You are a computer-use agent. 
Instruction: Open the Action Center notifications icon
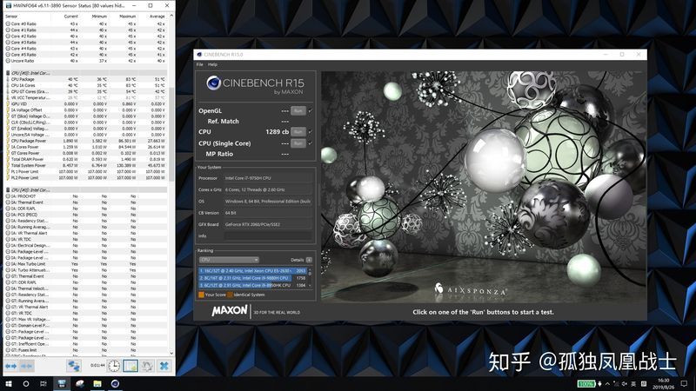(x=684, y=383)
